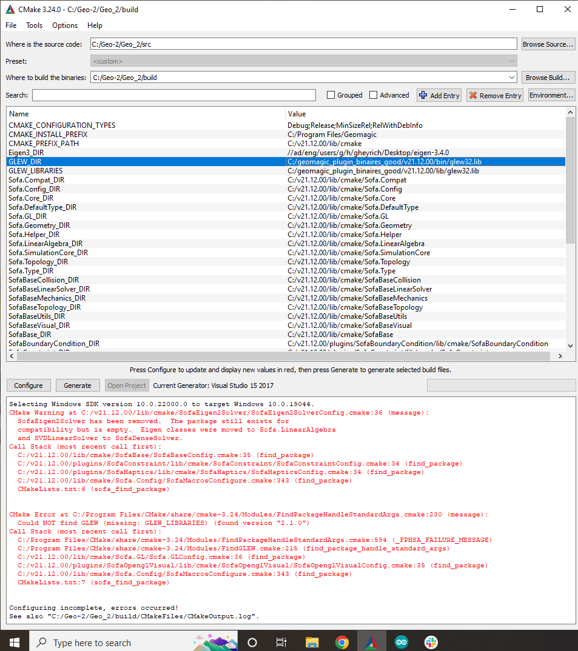578x651 pixels.
Task: Click Browse Source button
Action: 548,44
